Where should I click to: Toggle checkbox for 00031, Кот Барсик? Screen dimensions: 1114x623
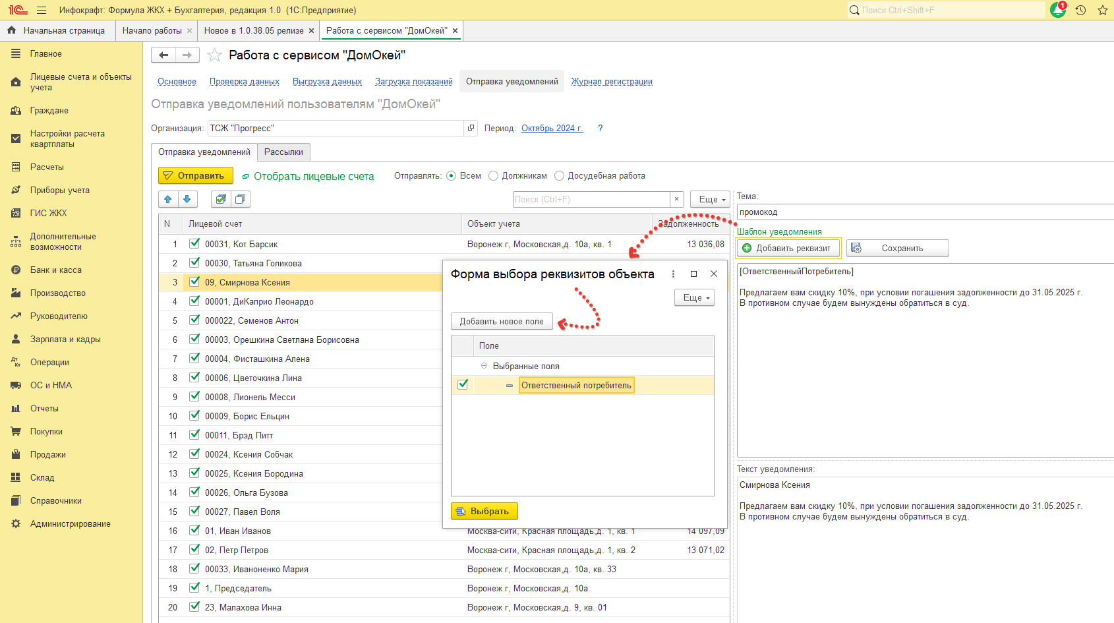point(194,243)
